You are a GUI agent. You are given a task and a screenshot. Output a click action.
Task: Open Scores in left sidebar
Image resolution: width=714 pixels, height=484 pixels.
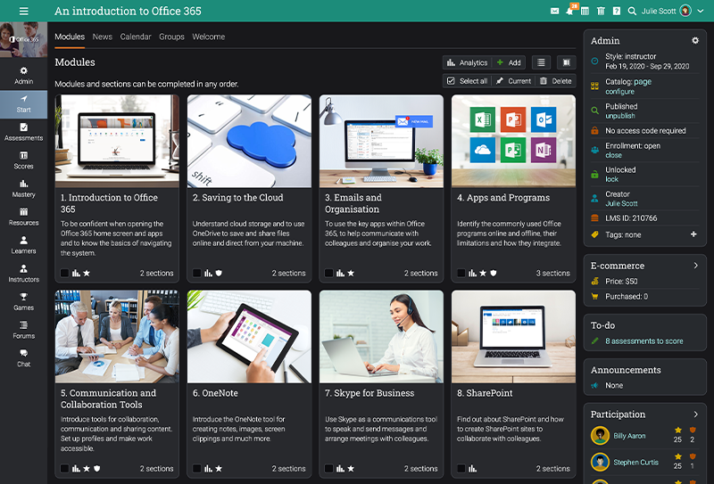[24, 160]
